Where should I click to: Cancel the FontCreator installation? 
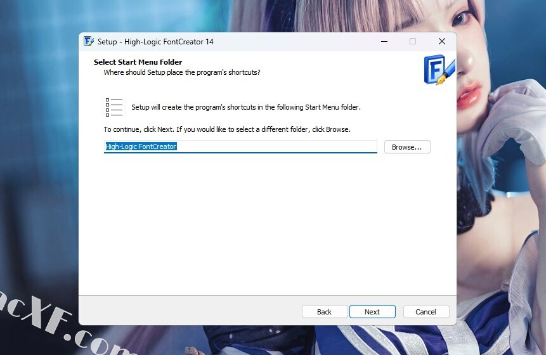pyautogui.click(x=426, y=312)
